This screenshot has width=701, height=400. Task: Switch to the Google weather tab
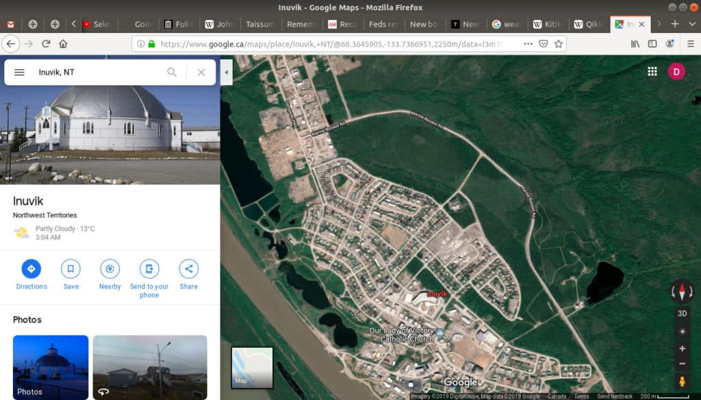[506, 24]
